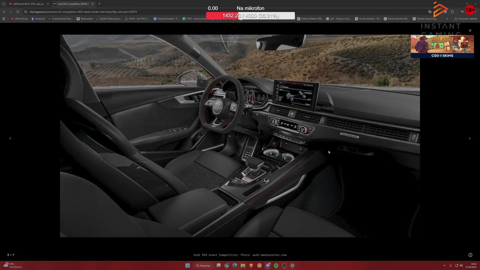Open the Customizable Twitch bookmark
The width and height of the screenshot is (480, 270).
[60, 18]
